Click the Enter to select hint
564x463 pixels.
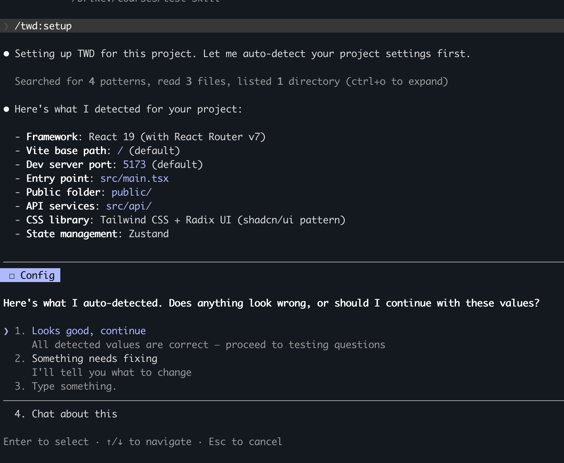click(x=46, y=442)
